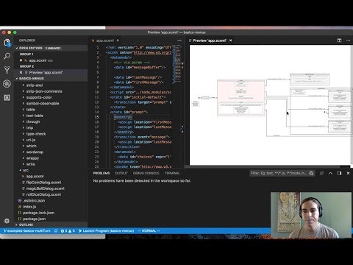The width and height of the screenshot is (353, 265).
Task: Open the .eslintrc.json file
Action: pos(34,200)
